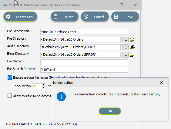The width and height of the screenshot is (171, 129).
Task: Click the File Description input field
Action: (x=84, y=32)
